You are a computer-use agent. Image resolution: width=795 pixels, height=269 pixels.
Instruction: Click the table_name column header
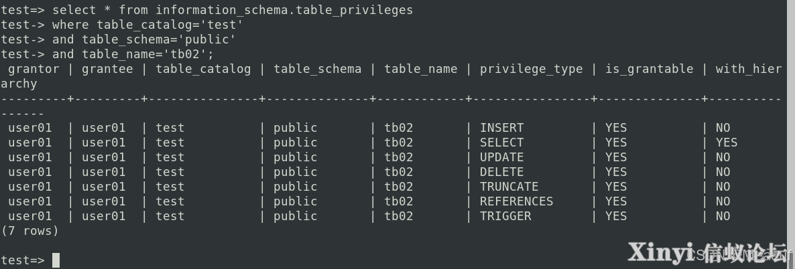pos(421,69)
